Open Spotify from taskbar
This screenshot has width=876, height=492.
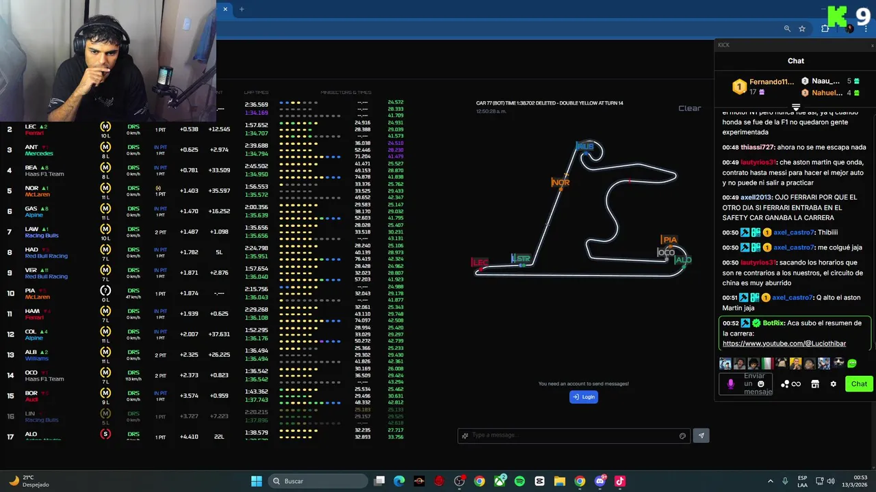519,481
